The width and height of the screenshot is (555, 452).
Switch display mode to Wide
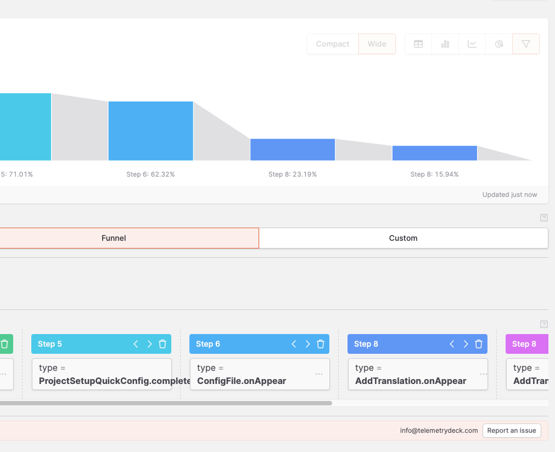click(x=377, y=44)
